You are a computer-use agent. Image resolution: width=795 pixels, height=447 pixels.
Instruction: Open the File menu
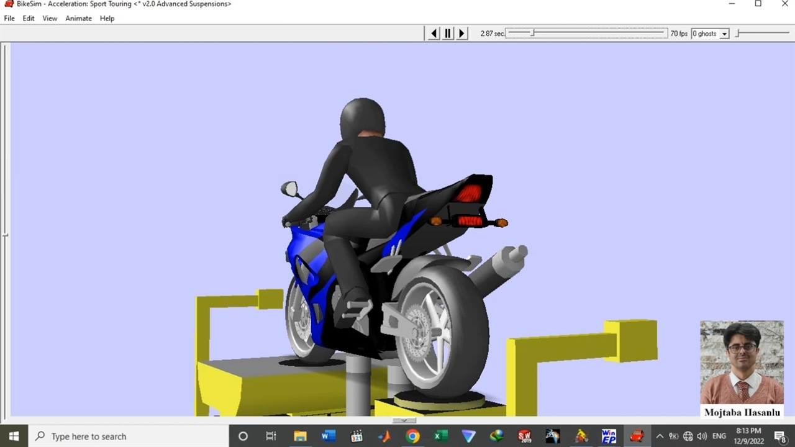[9, 19]
